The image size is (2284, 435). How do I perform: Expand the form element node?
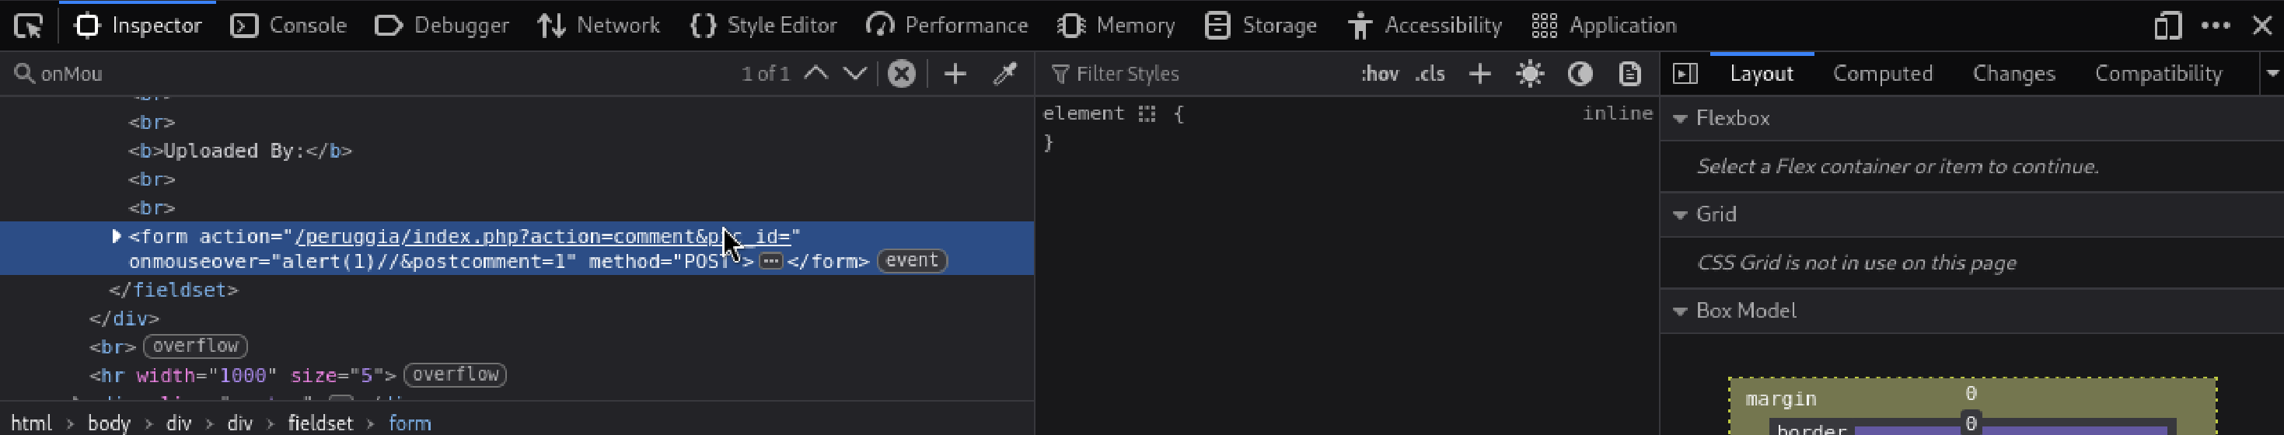tap(116, 235)
